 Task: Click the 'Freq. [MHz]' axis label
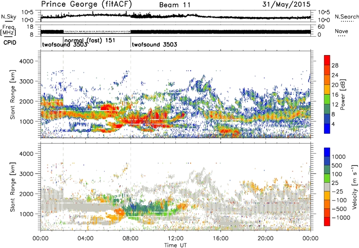point(8,30)
